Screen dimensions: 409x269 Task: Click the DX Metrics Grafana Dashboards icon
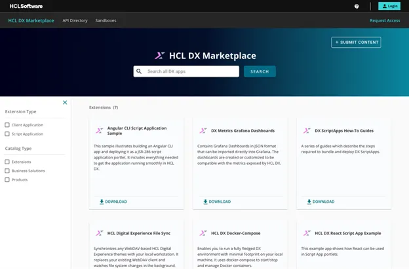(x=203, y=131)
